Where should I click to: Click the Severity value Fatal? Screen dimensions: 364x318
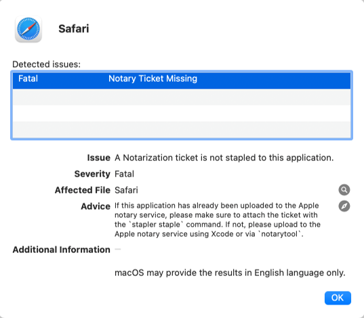click(124, 174)
